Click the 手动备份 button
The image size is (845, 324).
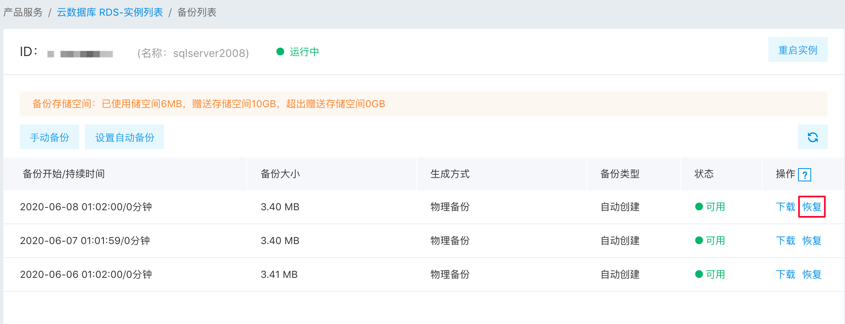pos(49,137)
